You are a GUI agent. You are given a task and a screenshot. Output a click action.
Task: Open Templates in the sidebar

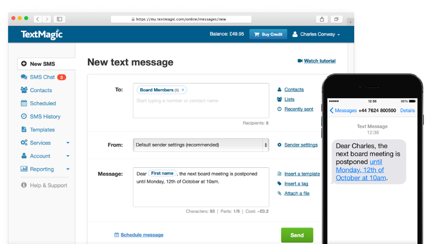click(42, 130)
